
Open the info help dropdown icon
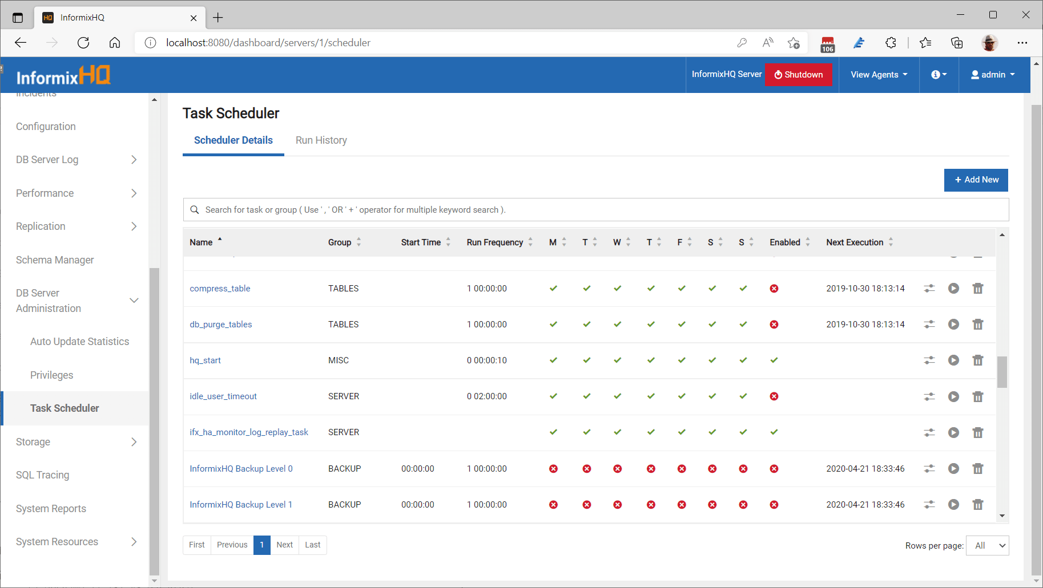(x=939, y=75)
